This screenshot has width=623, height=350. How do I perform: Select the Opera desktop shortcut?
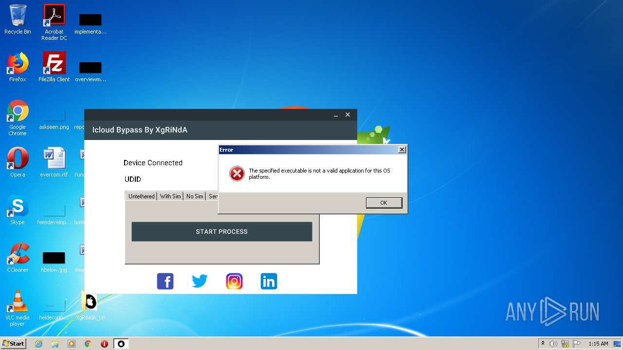pyautogui.click(x=18, y=162)
